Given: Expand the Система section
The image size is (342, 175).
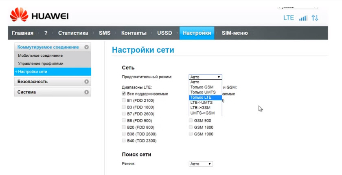Looking at the screenshot, I should tap(86, 92).
